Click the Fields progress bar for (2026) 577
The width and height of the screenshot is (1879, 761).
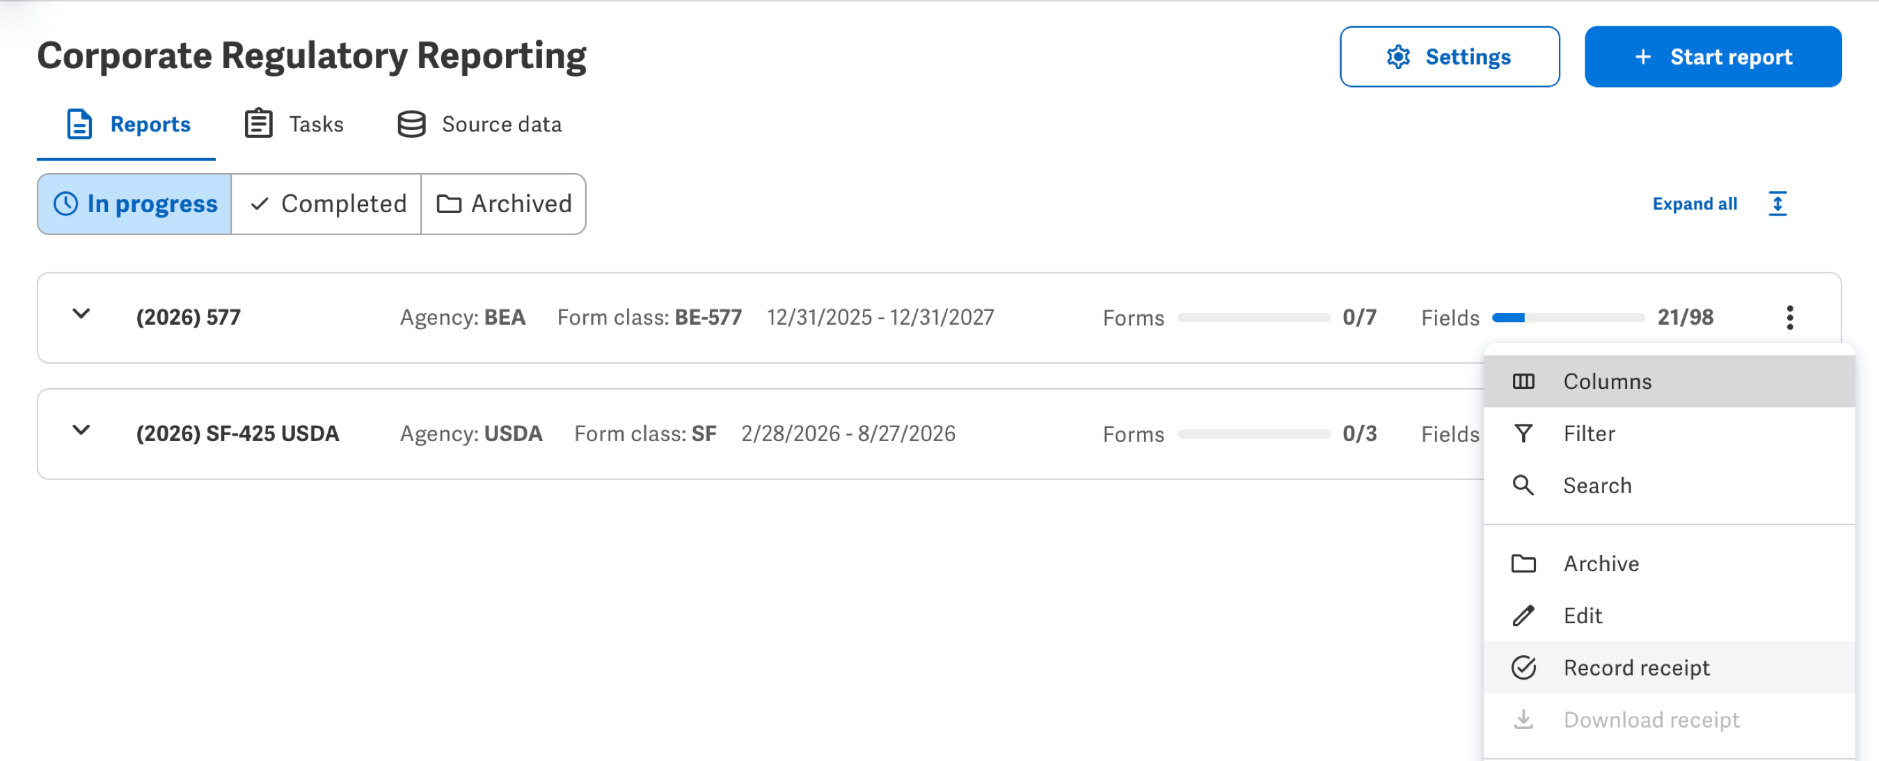click(1567, 318)
